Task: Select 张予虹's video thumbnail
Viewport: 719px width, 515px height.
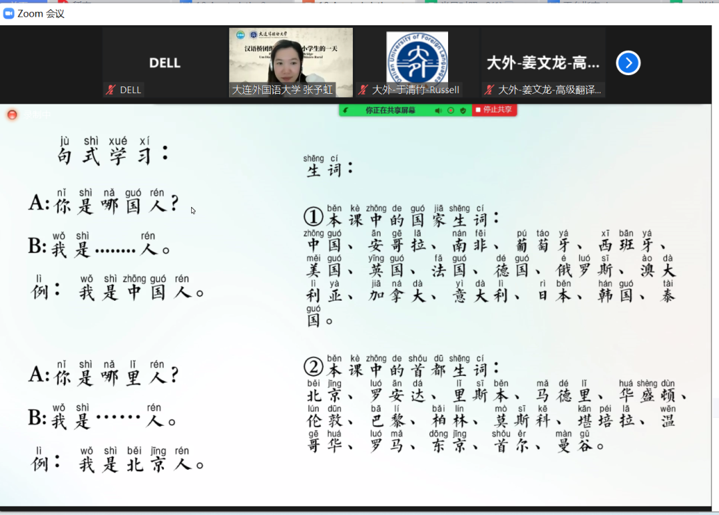Action: [x=291, y=57]
